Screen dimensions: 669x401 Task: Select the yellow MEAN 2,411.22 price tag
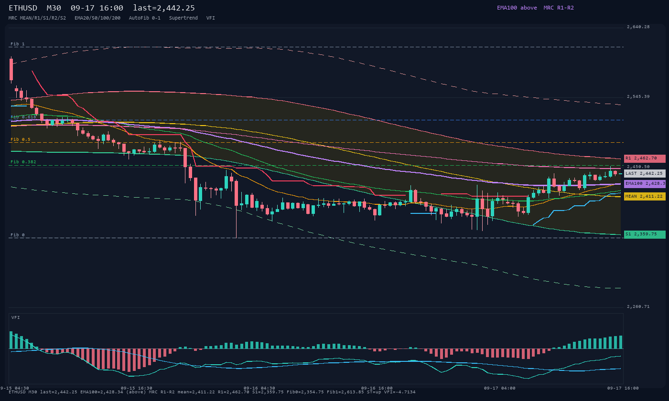coord(645,196)
